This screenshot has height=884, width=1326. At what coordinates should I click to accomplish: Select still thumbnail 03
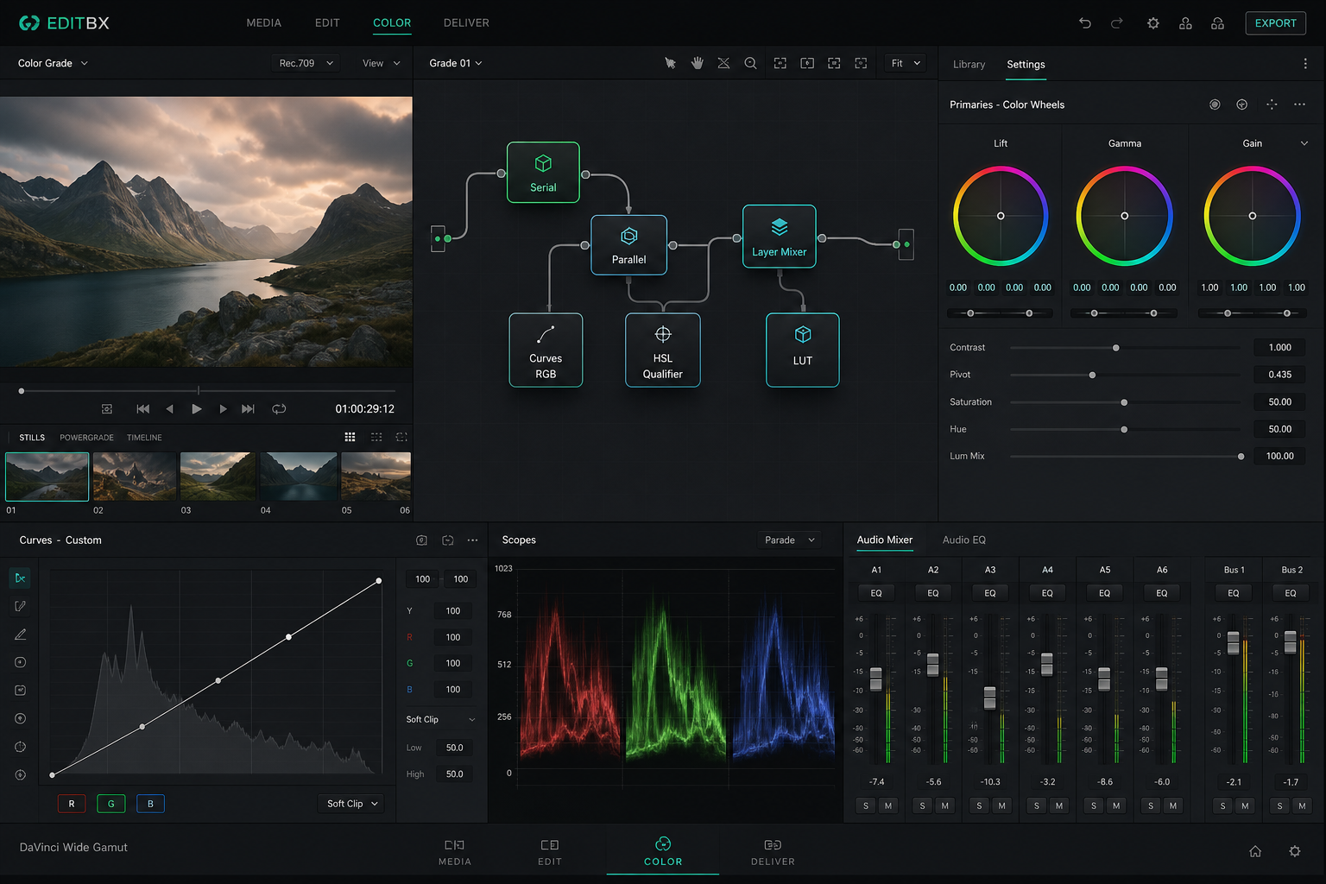[x=218, y=477]
